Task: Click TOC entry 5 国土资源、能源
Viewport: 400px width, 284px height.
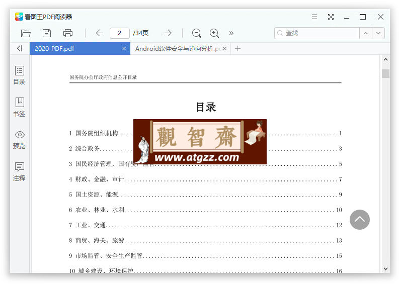Action: (x=205, y=195)
